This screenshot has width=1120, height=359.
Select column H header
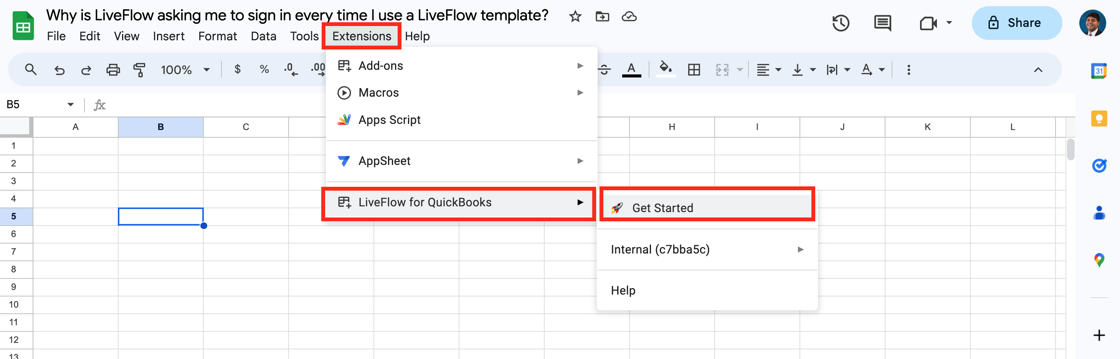(x=672, y=127)
